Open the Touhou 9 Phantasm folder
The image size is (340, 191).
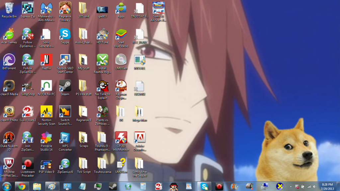pyautogui.click(x=102, y=142)
